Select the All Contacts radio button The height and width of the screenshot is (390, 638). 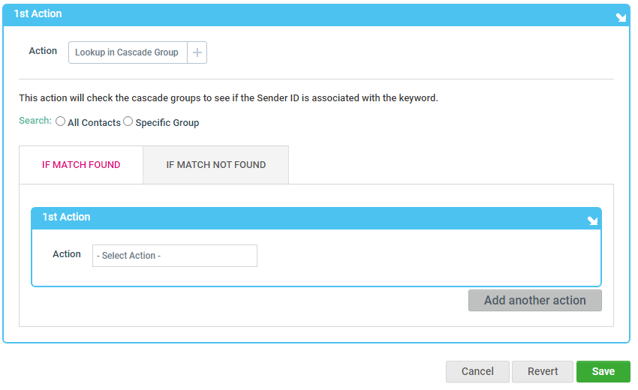tap(60, 121)
